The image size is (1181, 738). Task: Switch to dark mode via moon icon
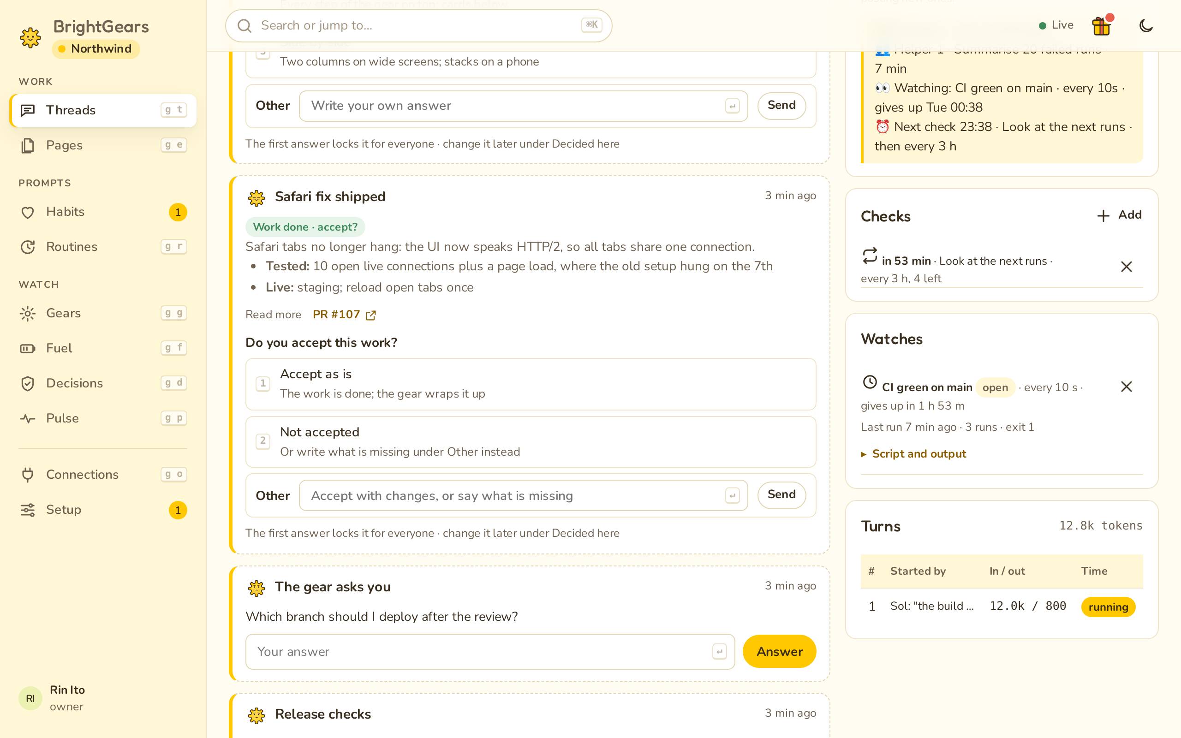pos(1146,25)
